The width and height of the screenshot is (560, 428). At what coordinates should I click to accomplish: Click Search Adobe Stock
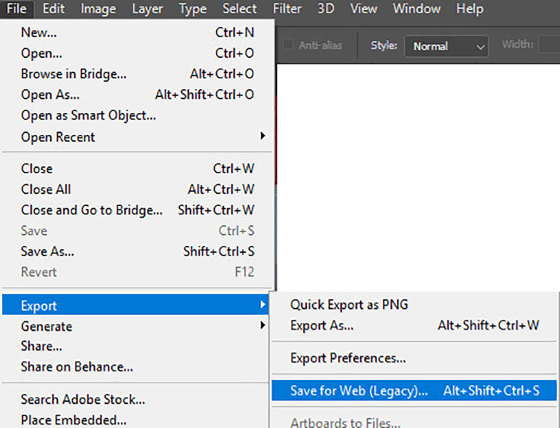coord(82,399)
